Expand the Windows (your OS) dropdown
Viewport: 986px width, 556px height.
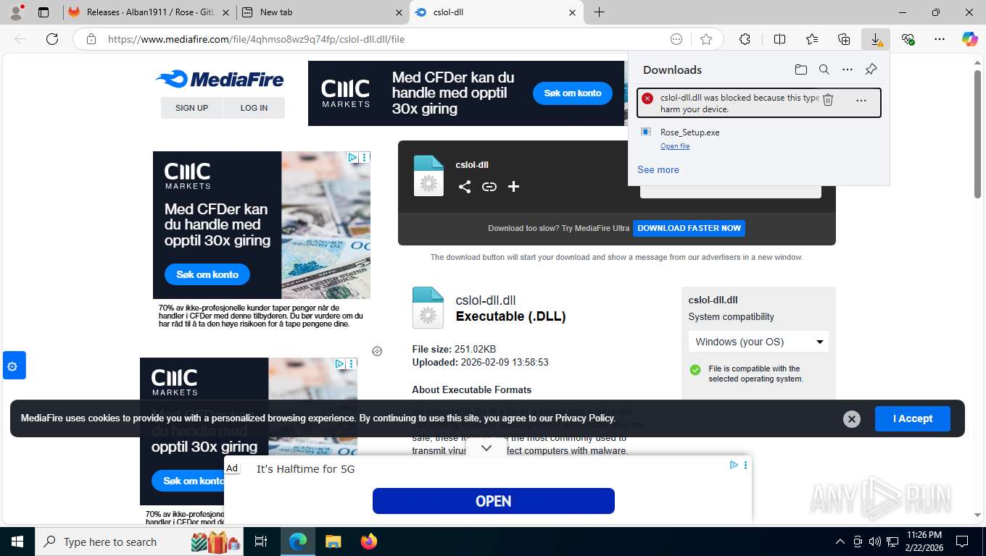click(x=758, y=342)
